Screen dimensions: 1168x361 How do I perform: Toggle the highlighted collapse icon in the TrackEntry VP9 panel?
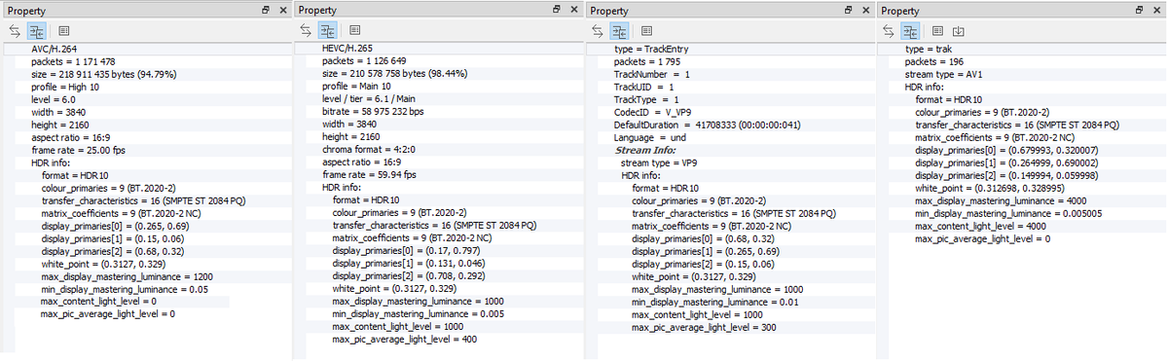tap(621, 30)
